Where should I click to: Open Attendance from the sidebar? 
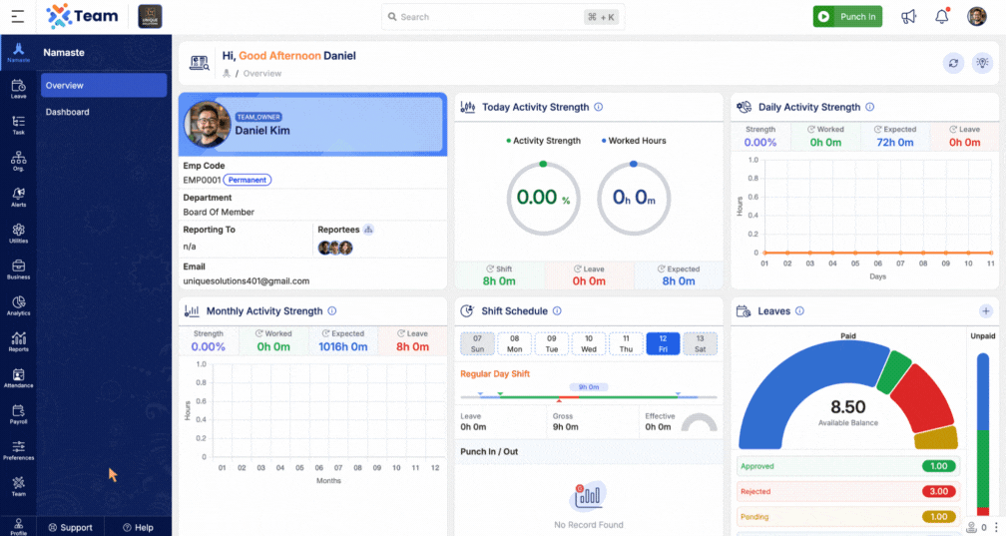18,377
